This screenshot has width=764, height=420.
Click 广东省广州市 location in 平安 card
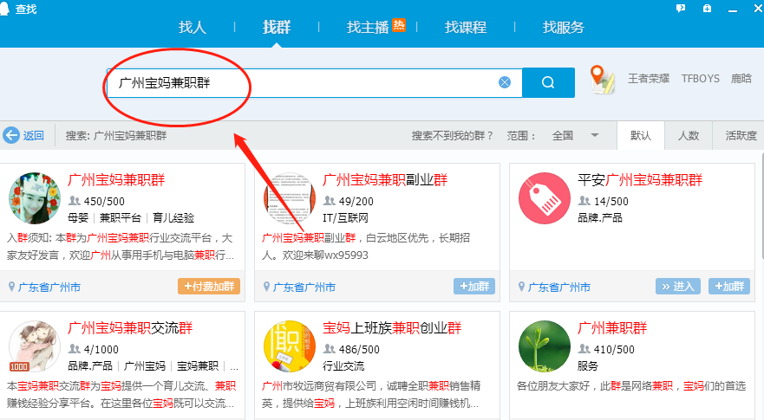558,288
